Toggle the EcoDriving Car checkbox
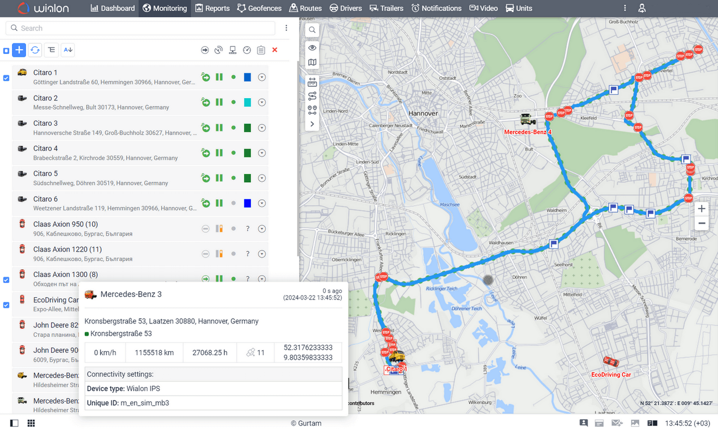 tap(6, 305)
